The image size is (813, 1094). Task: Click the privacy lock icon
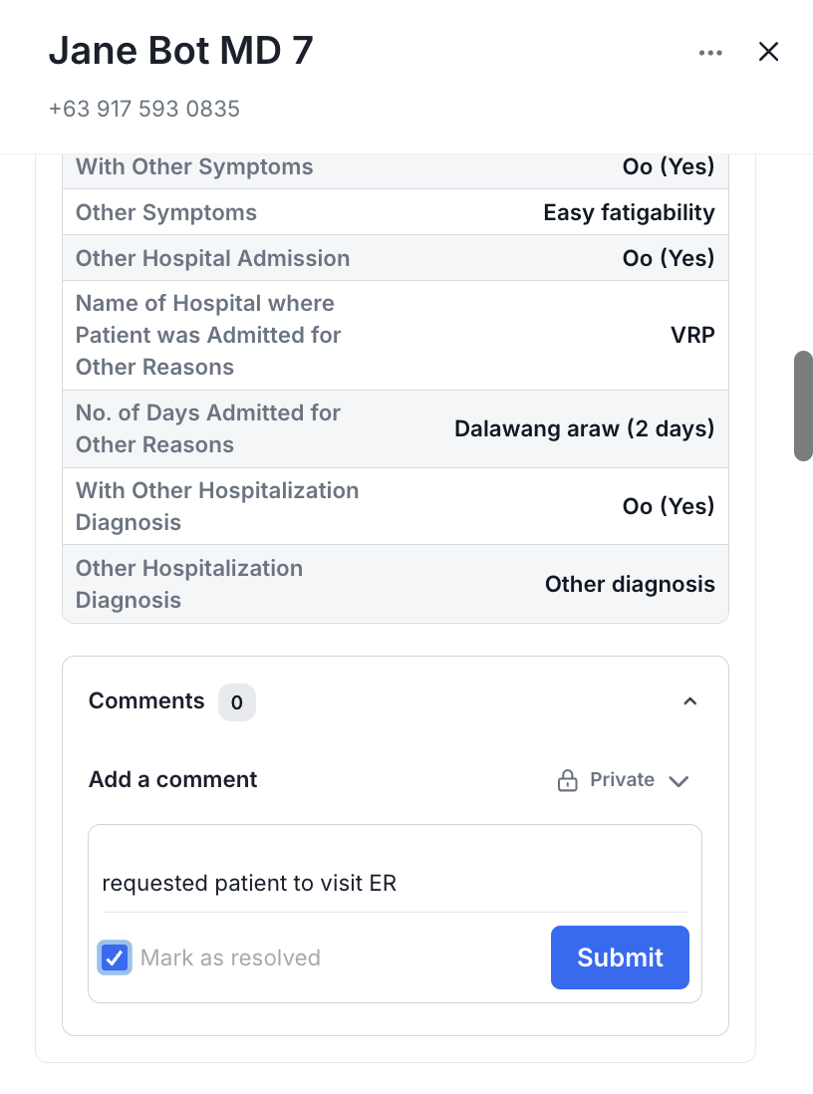pyautogui.click(x=566, y=780)
